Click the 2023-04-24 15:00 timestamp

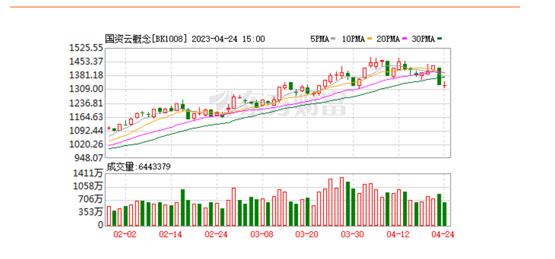(227, 39)
